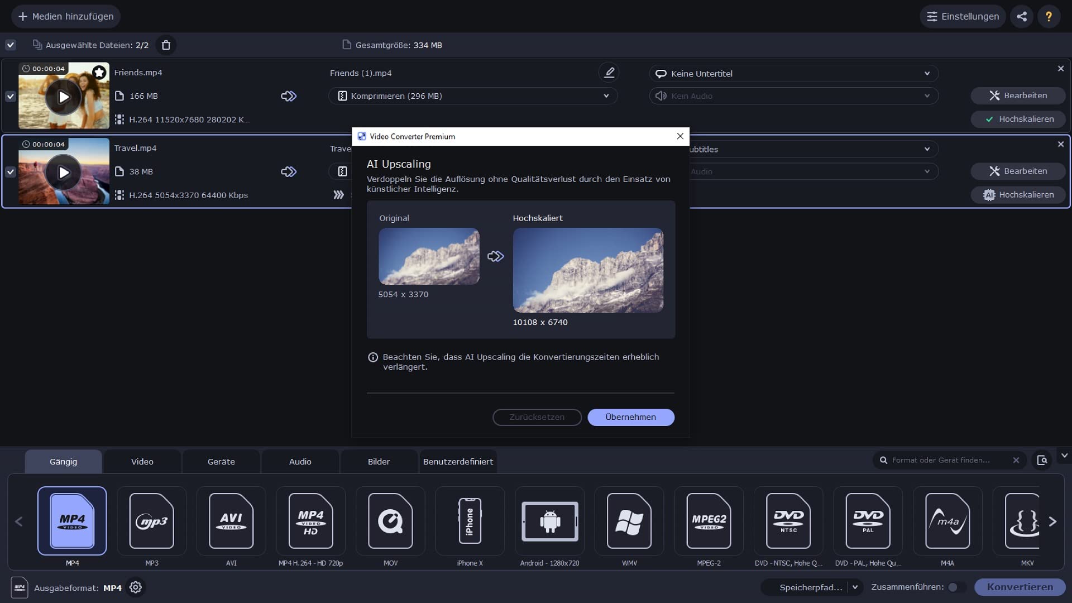Viewport: 1072px width, 603px height.
Task: Close the AI Upscaling dialog
Action: (680, 136)
